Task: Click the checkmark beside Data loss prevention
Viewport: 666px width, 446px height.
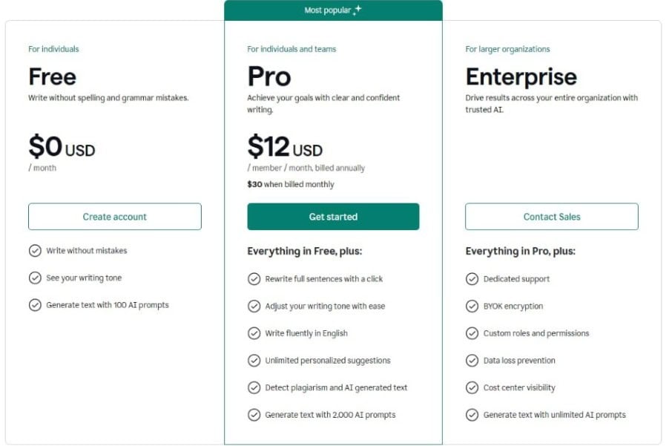Action: tap(472, 360)
